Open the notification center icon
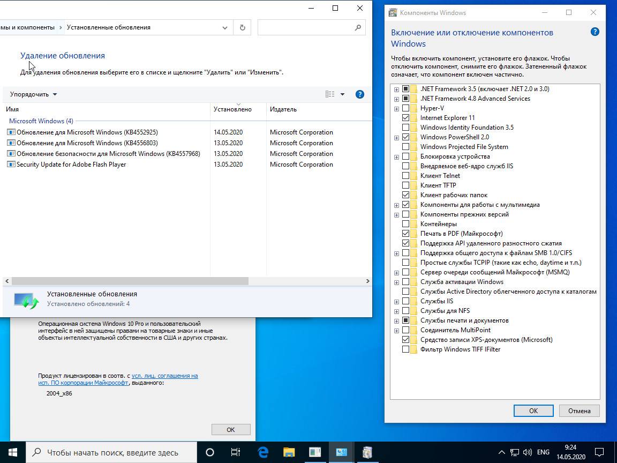 599,452
